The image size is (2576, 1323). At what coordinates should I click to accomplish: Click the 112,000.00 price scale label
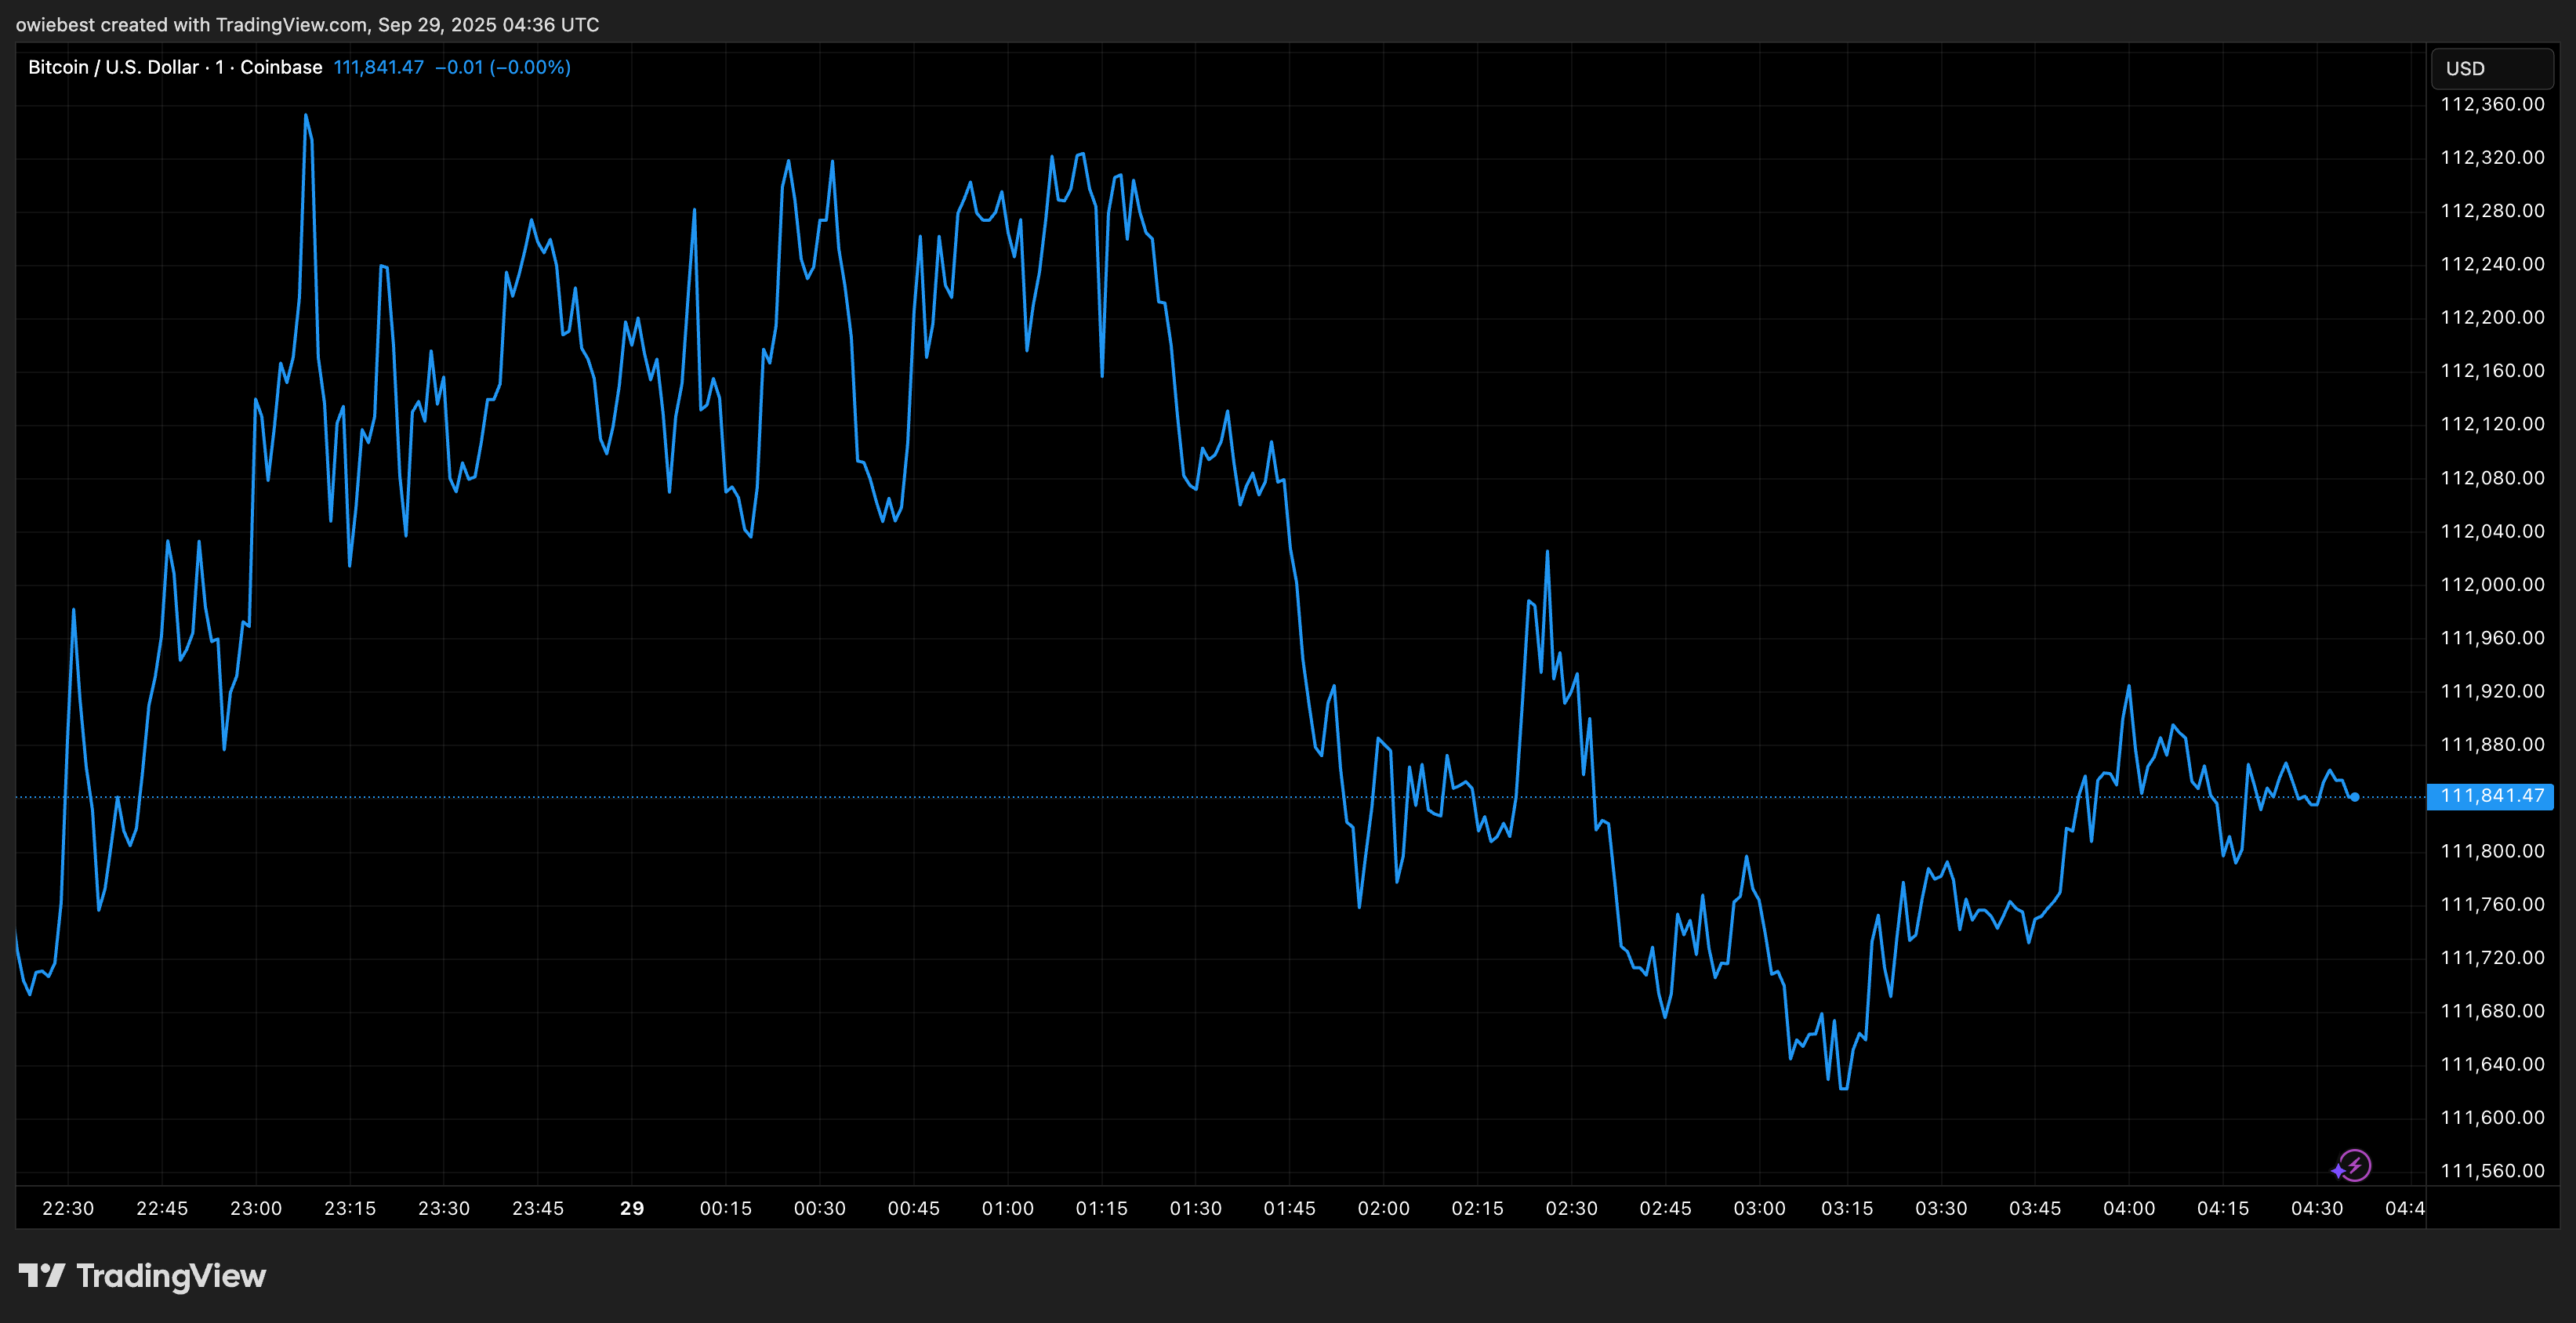pyautogui.click(x=2492, y=584)
